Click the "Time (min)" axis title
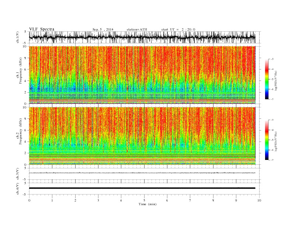Image resolution: width=292 pixels, height=225 pixels. [147, 204]
